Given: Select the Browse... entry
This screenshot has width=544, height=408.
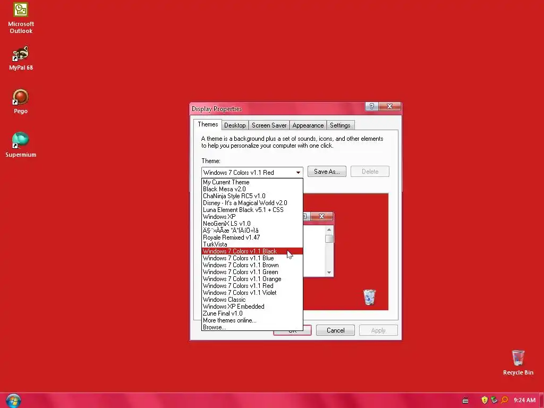Looking at the screenshot, I should click(252, 327).
